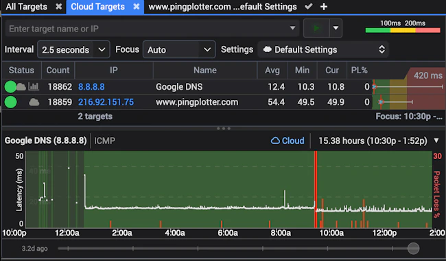
Task: Open the 216.92.151.75 IP link
Action: pos(106,102)
